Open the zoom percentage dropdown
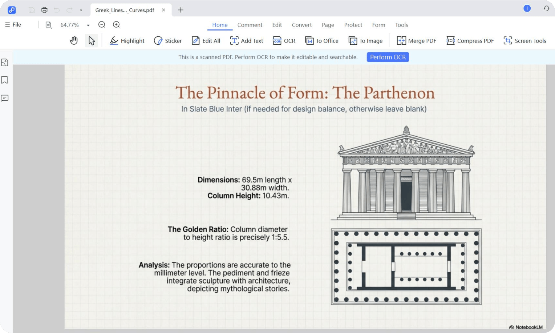Image resolution: width=555 pixels, height=333 pixels. tap(87, 25)
